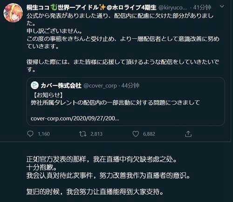Open the tweet options chevron dropdown
Screen dimensions: 233x202
(x=222, y=7)
